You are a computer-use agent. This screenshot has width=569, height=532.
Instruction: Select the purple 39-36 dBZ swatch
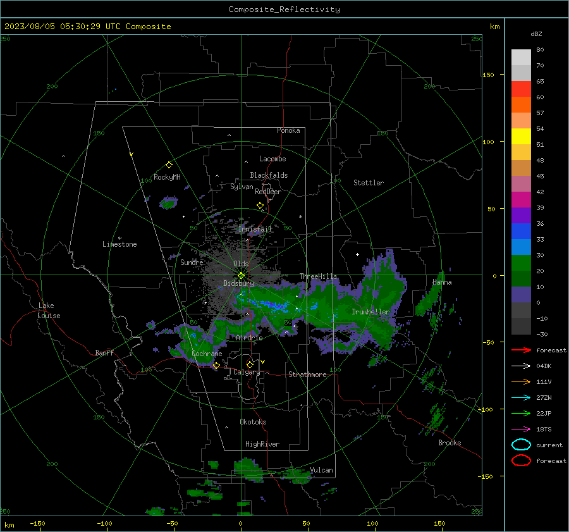pos(521,216)
